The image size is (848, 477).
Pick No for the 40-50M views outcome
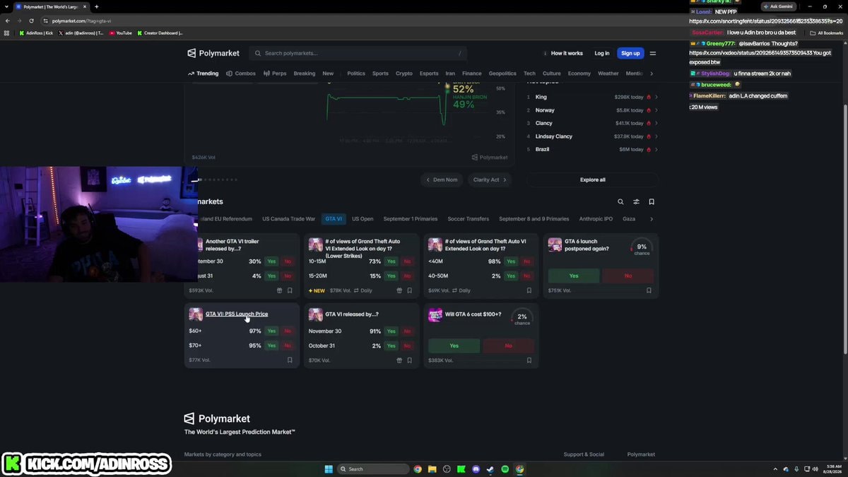coord(527,276)
